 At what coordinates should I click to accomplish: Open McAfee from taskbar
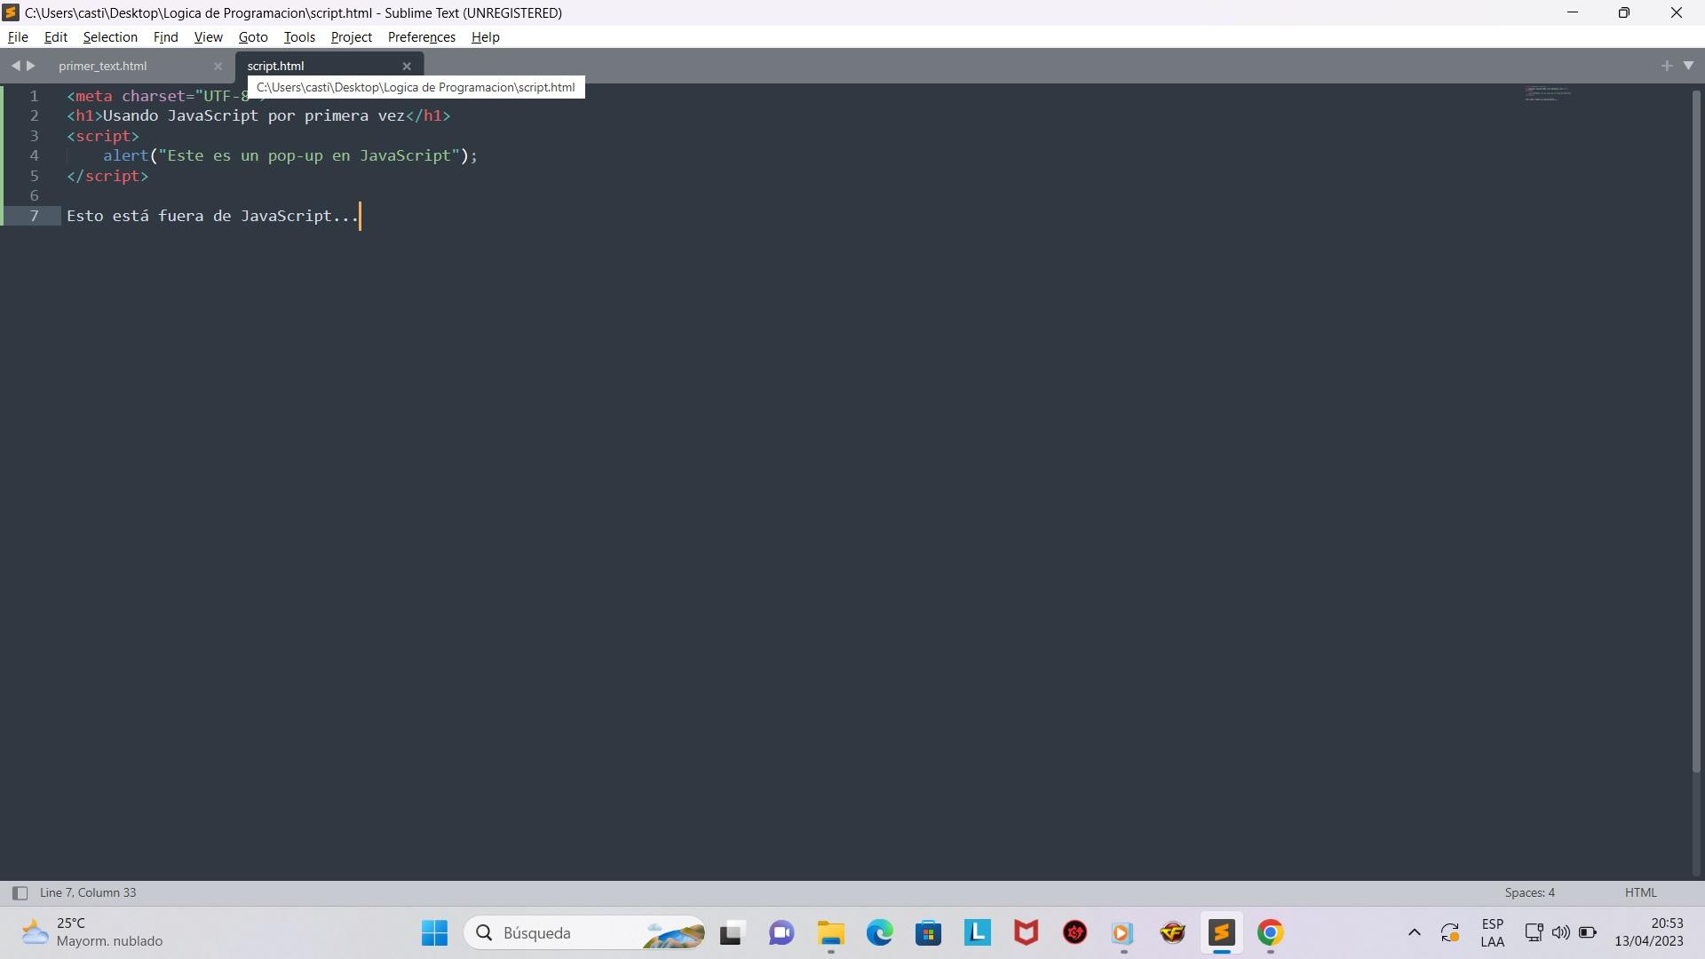click(1027, 933)
